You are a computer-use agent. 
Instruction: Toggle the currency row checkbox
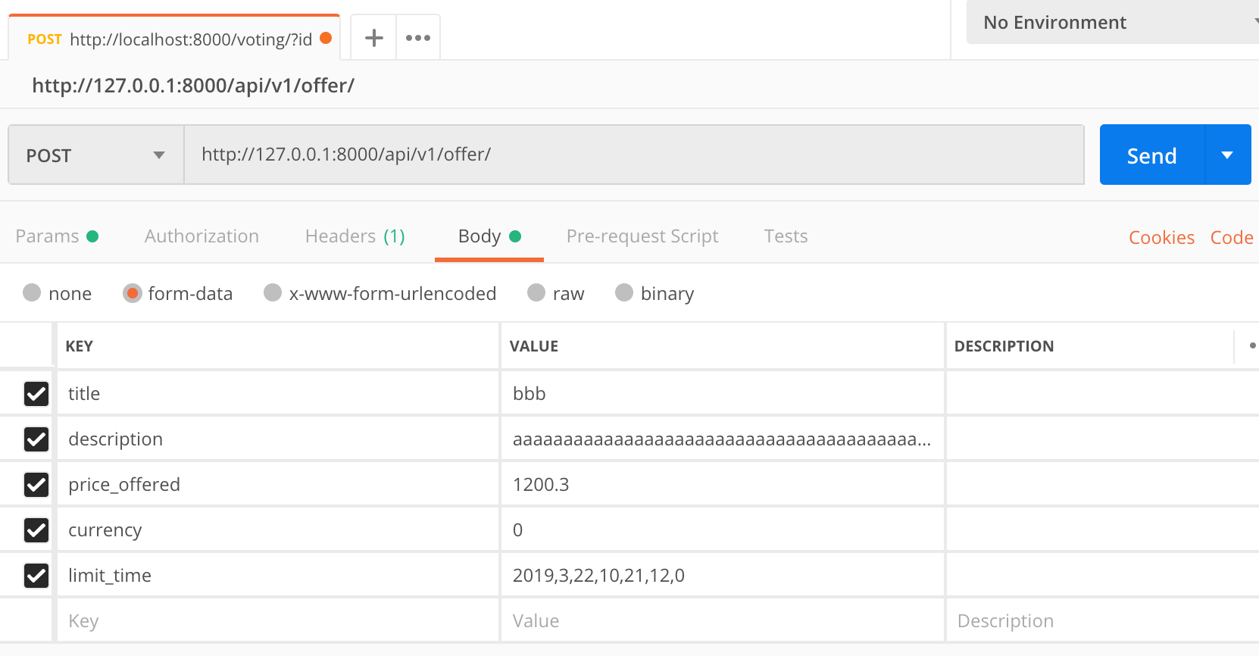[36, 529]
